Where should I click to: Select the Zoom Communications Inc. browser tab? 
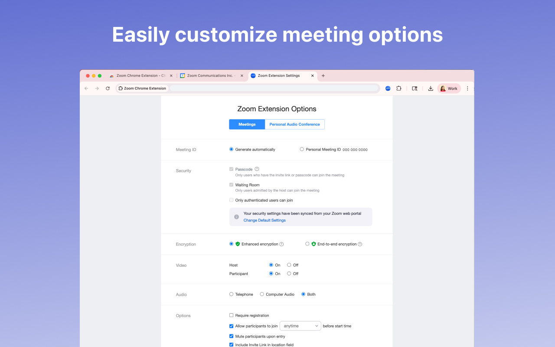[x=212, y=75]
